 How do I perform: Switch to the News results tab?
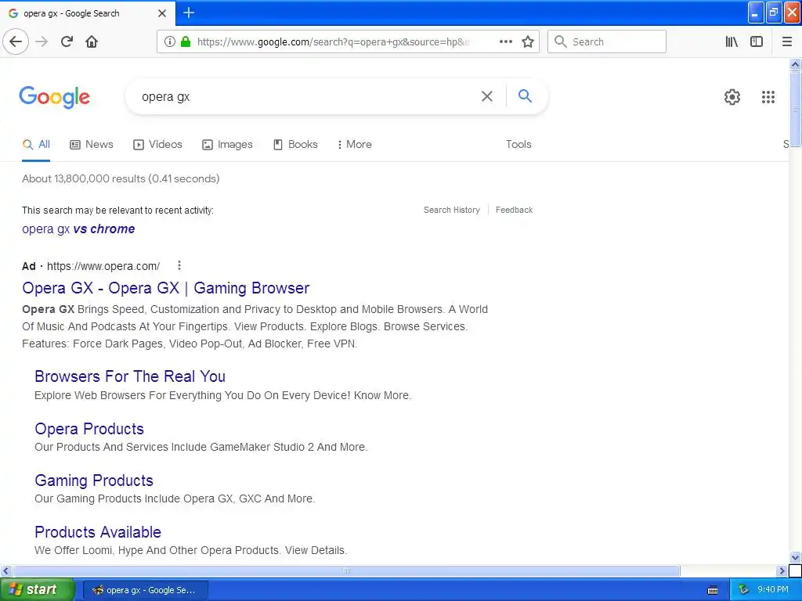click(x=92, y=145)
